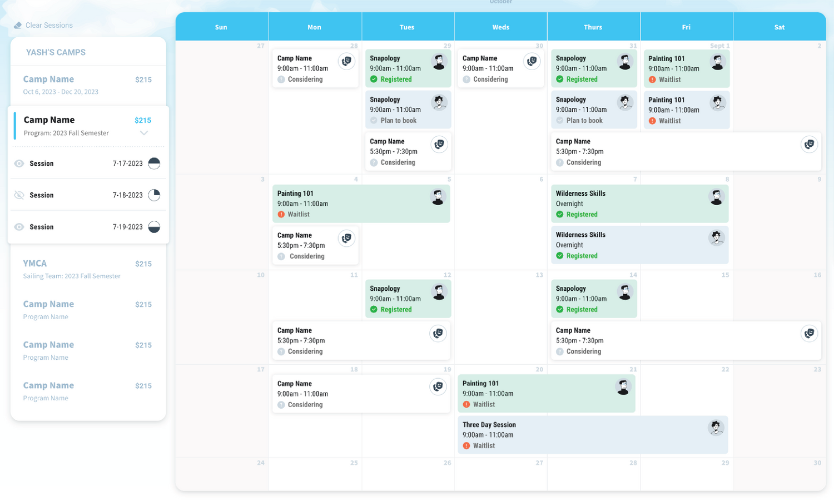This screenshot has height=501, width=834.
Task: Toggle visibility of the 7-19-2023 session
Action: pyautogui.click(x=19, y=227)
